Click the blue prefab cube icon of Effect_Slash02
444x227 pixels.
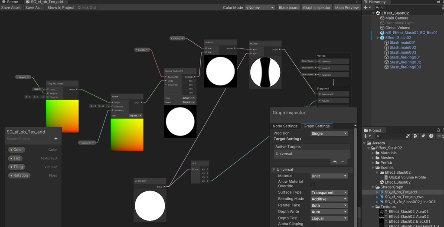pyautogui.click(x=382, y=38)
